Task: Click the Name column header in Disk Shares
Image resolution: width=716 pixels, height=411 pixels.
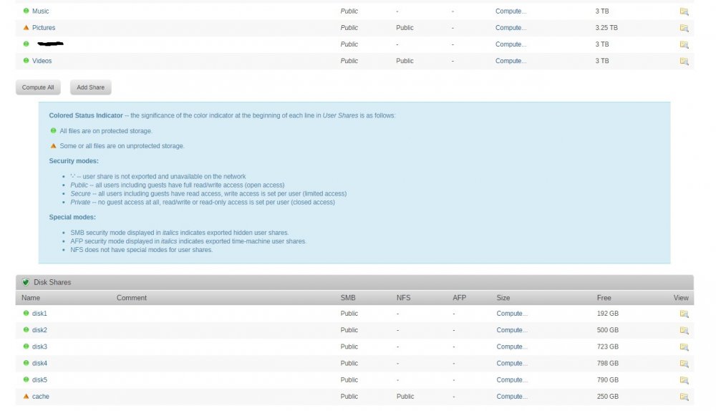Action: click(31, 298)
